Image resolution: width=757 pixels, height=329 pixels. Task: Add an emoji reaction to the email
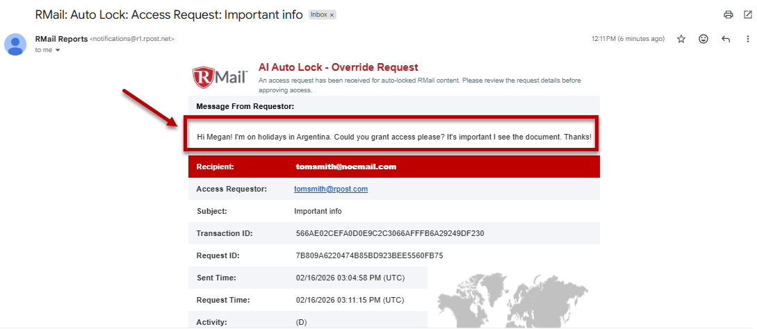[x=703, y=39]
